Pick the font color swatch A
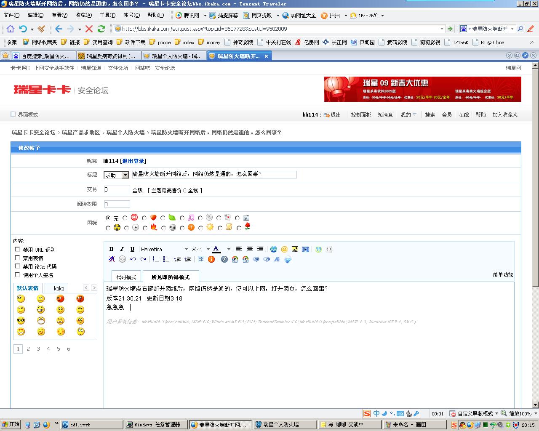Viewport: 539px width, 431px height. 216,249
